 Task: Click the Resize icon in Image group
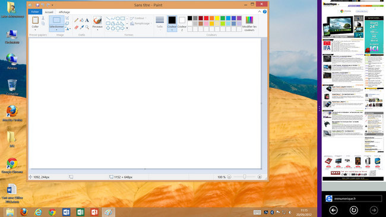pyautogui.click(x=67, y=23)
